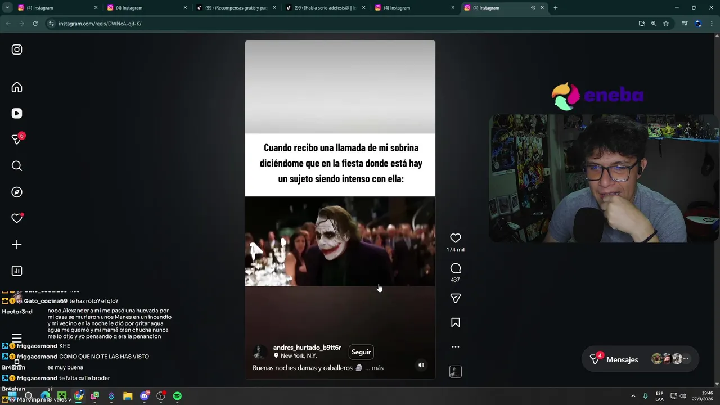Open dashboard chart icon in sidebar
The height and width of the screenshot is (405, 720).
[x=17, y=271]
